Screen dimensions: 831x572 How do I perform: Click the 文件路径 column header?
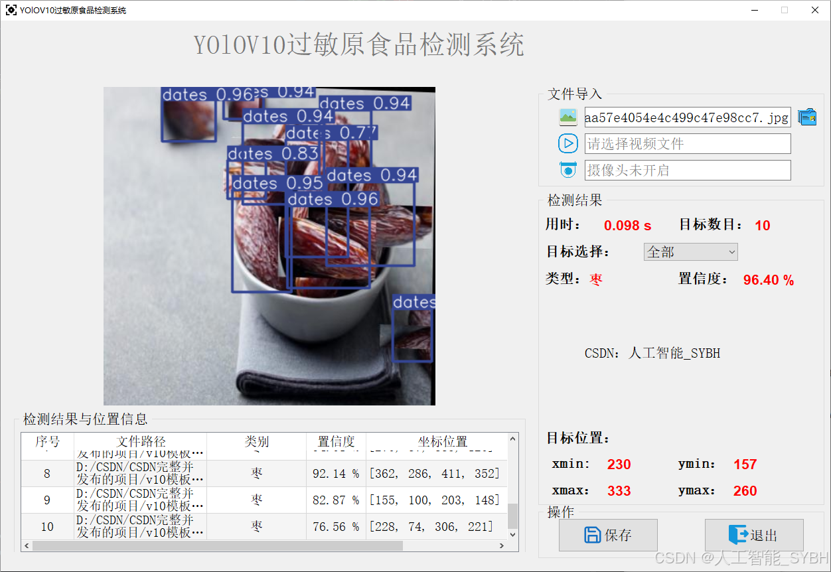click(x=141, y=441)
